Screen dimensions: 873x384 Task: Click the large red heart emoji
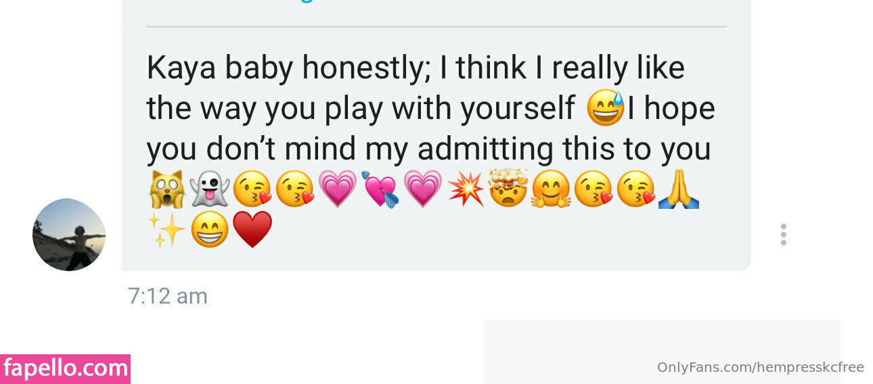(x=252, y=230)
